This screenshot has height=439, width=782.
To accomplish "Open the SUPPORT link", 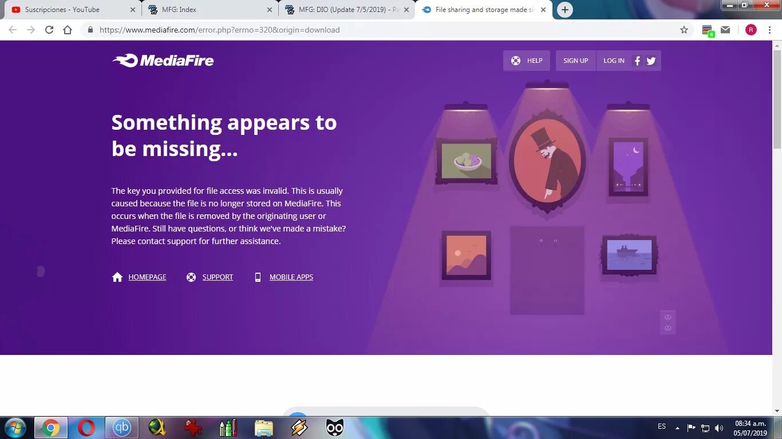I will (218, 277).
